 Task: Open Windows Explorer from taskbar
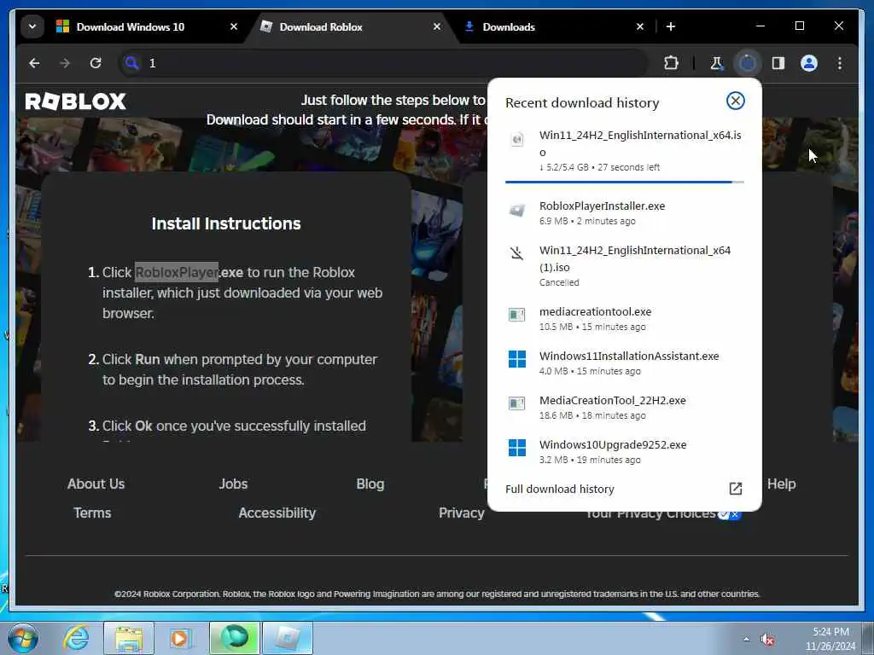click(129, 638)
